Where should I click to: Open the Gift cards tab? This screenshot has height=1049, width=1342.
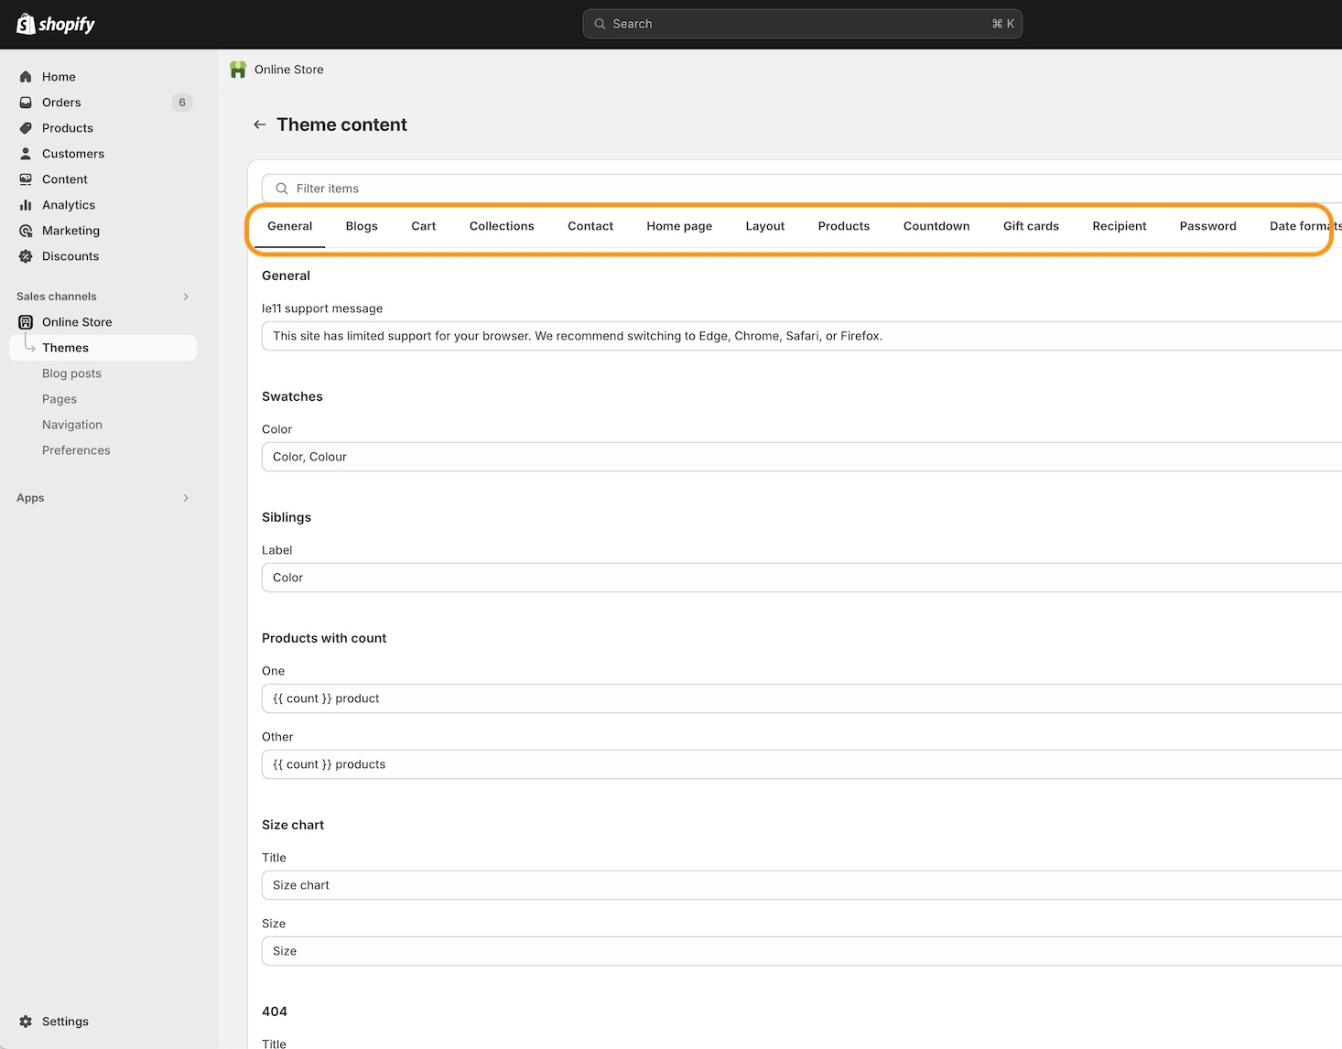(x=1031, y=226)
